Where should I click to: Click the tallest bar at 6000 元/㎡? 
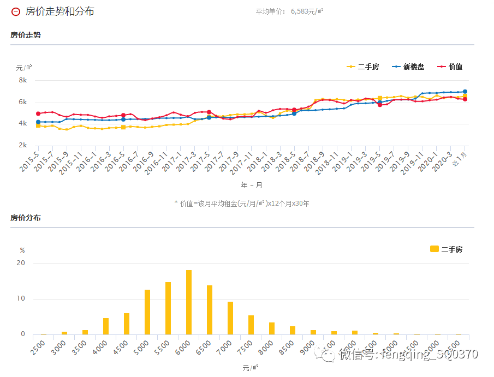pyautogui.click(x=189, y=302)
